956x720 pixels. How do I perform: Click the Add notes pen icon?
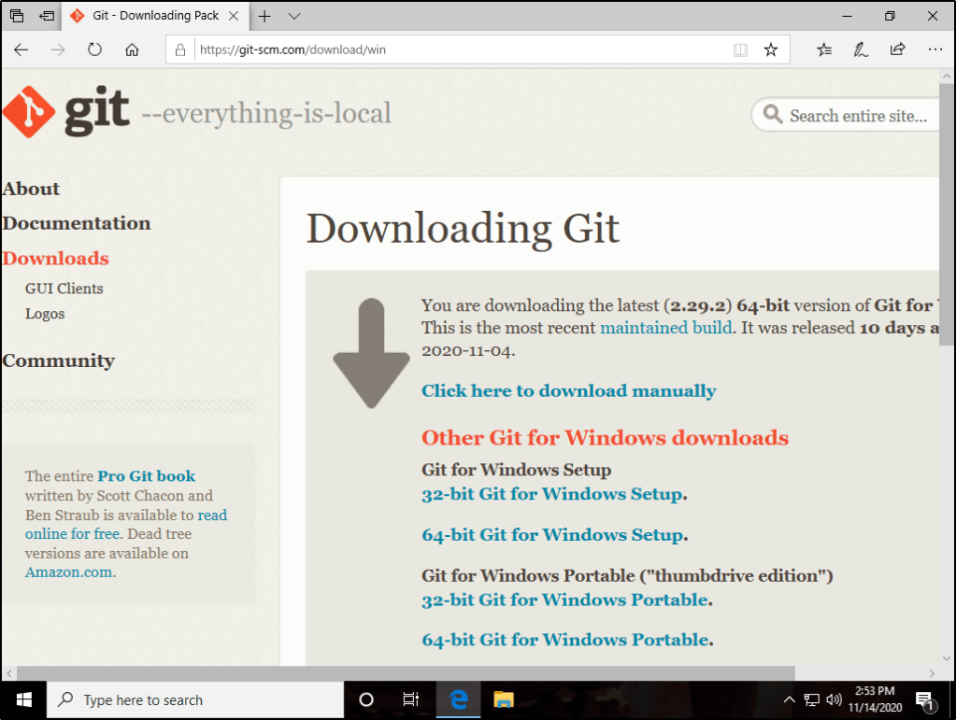(x=861, y=50)
